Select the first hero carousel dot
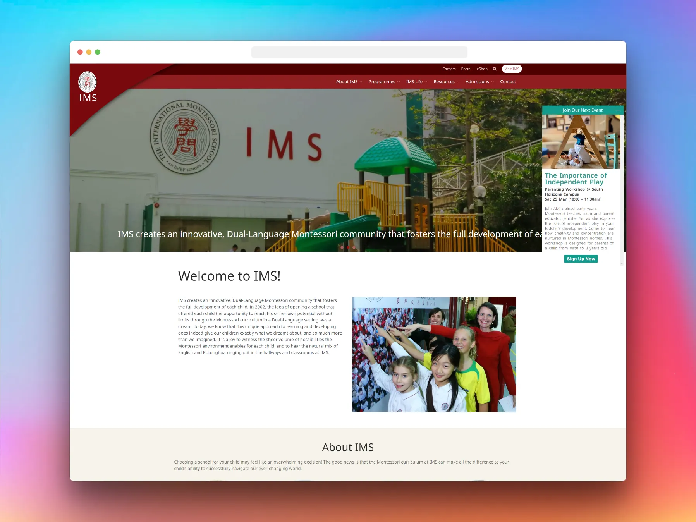Image resolution: width=696 pixels, height=522 pixels. pos(342,247)
